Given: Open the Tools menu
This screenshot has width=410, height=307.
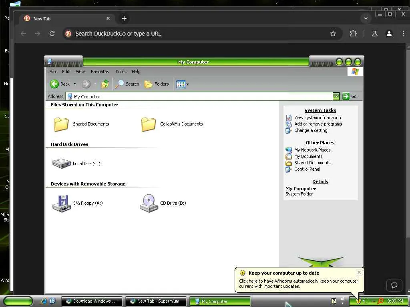Looking at the screenshot, I should pyautogui.click(x=121, y=72).
